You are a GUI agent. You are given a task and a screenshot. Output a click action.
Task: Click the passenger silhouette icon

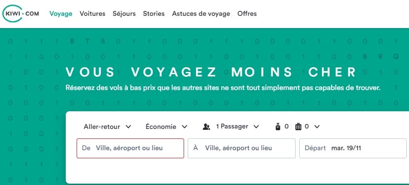207,127
